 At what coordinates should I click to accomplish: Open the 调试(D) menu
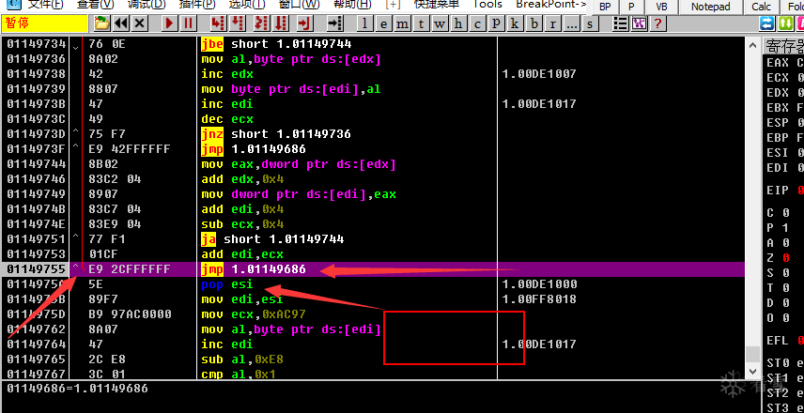(x=147, y=5)
